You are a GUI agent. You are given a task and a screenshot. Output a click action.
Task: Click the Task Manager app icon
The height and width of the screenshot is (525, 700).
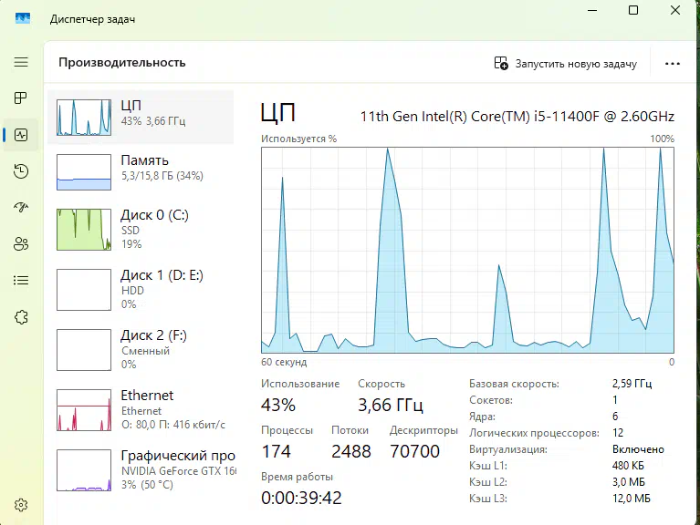point(23,19)
